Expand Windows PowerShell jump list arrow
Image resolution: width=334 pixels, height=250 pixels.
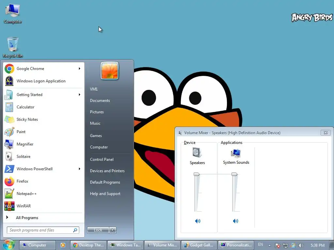(x=80, y=169)
